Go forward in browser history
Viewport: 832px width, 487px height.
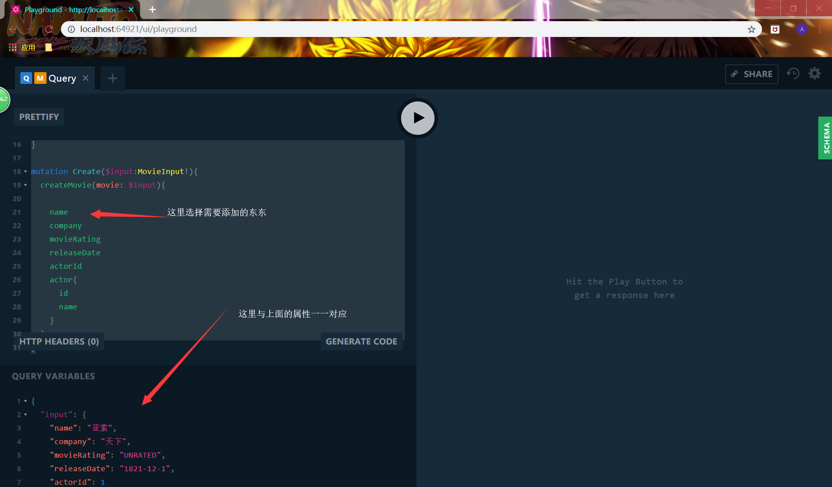[x=31, y=29]
